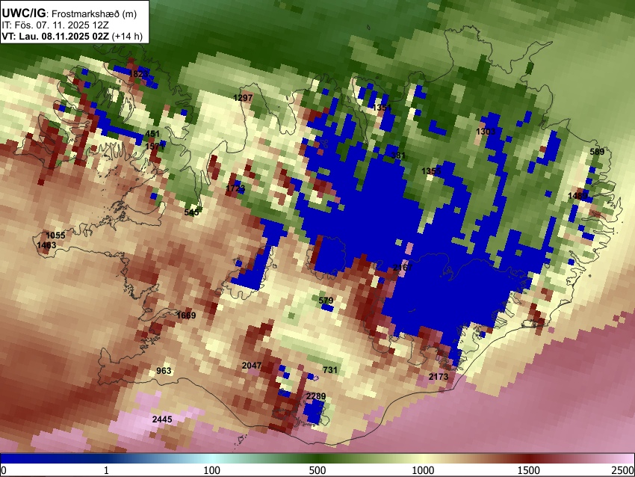Select the map value 2047
This screenshot has width=635, height=477.
pos(252,366)
